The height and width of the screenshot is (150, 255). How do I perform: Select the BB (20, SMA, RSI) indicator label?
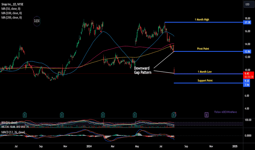pos(15,127)
